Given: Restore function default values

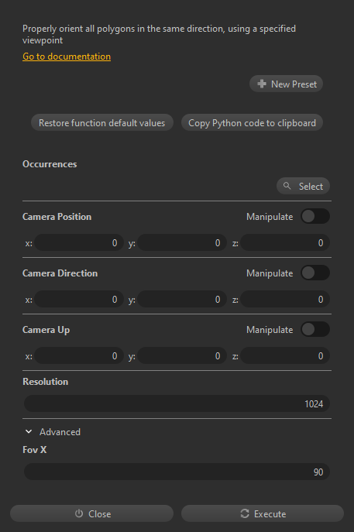Looking at the screenshot, I should click(x=101, y=123).
